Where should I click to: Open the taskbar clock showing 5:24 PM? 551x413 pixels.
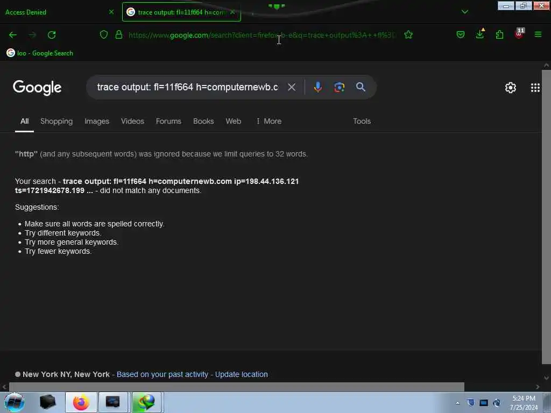coord(524,403)
